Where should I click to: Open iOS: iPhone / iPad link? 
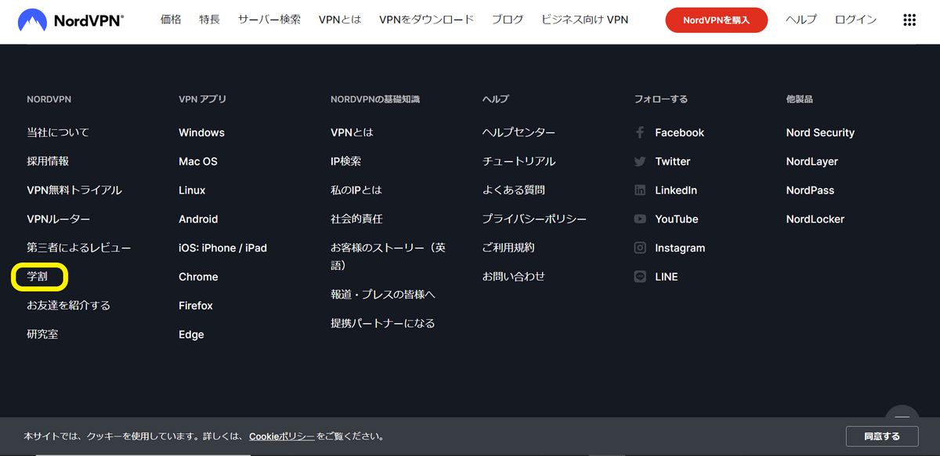pyautogui.click(x=222, y=248)
